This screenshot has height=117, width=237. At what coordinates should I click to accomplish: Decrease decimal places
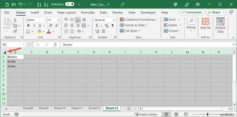pos(103,31)
